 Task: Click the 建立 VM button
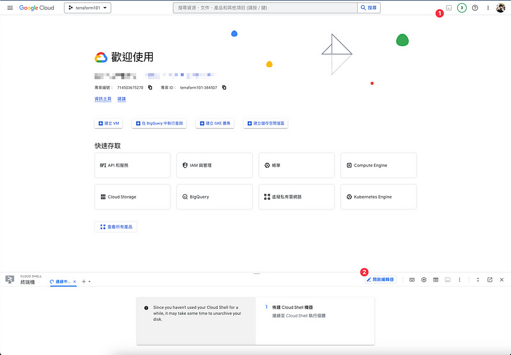pos(109,123)
